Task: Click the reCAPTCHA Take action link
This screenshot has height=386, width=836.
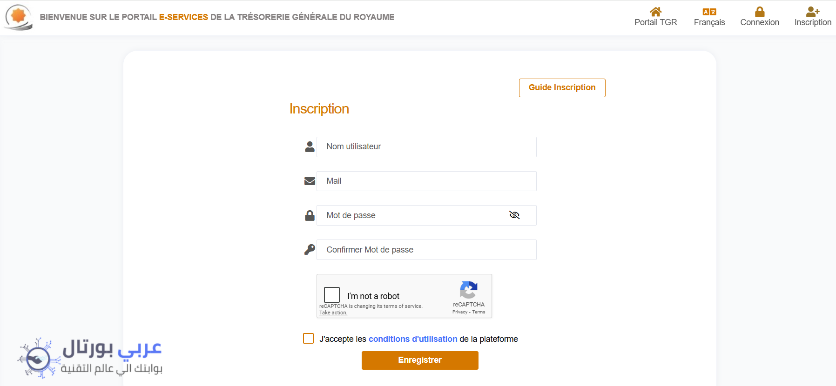Action: tap(333, 313)
